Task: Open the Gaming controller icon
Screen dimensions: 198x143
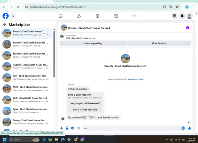Action: [x=134, y=16]
